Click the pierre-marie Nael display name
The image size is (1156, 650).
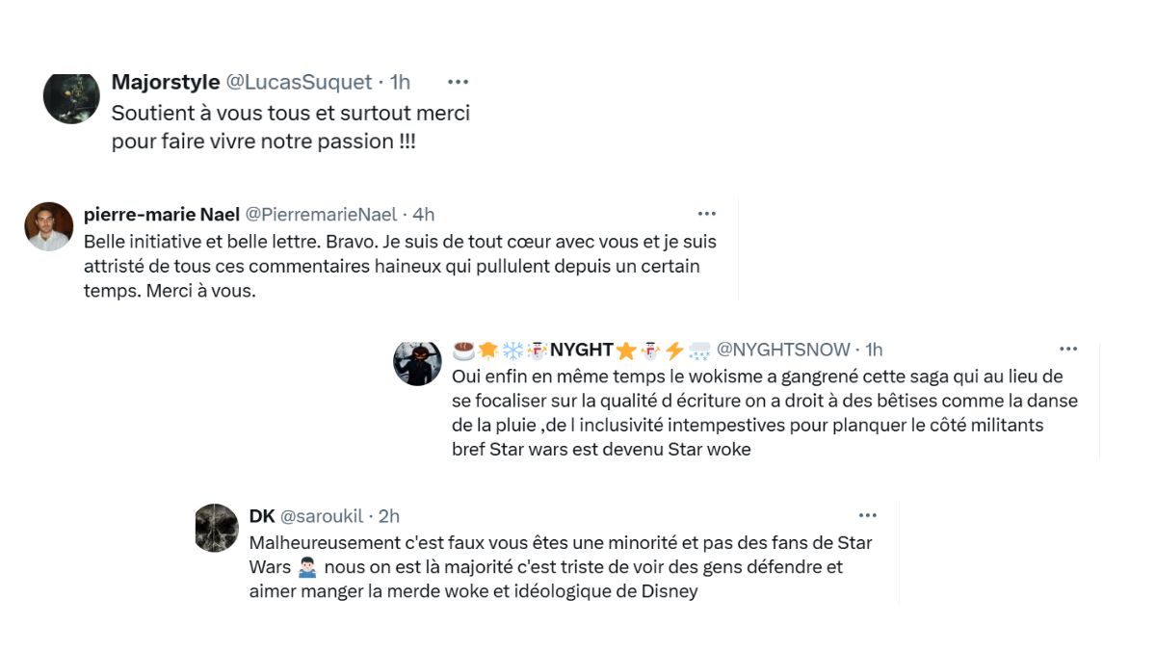tap(162, 214)
